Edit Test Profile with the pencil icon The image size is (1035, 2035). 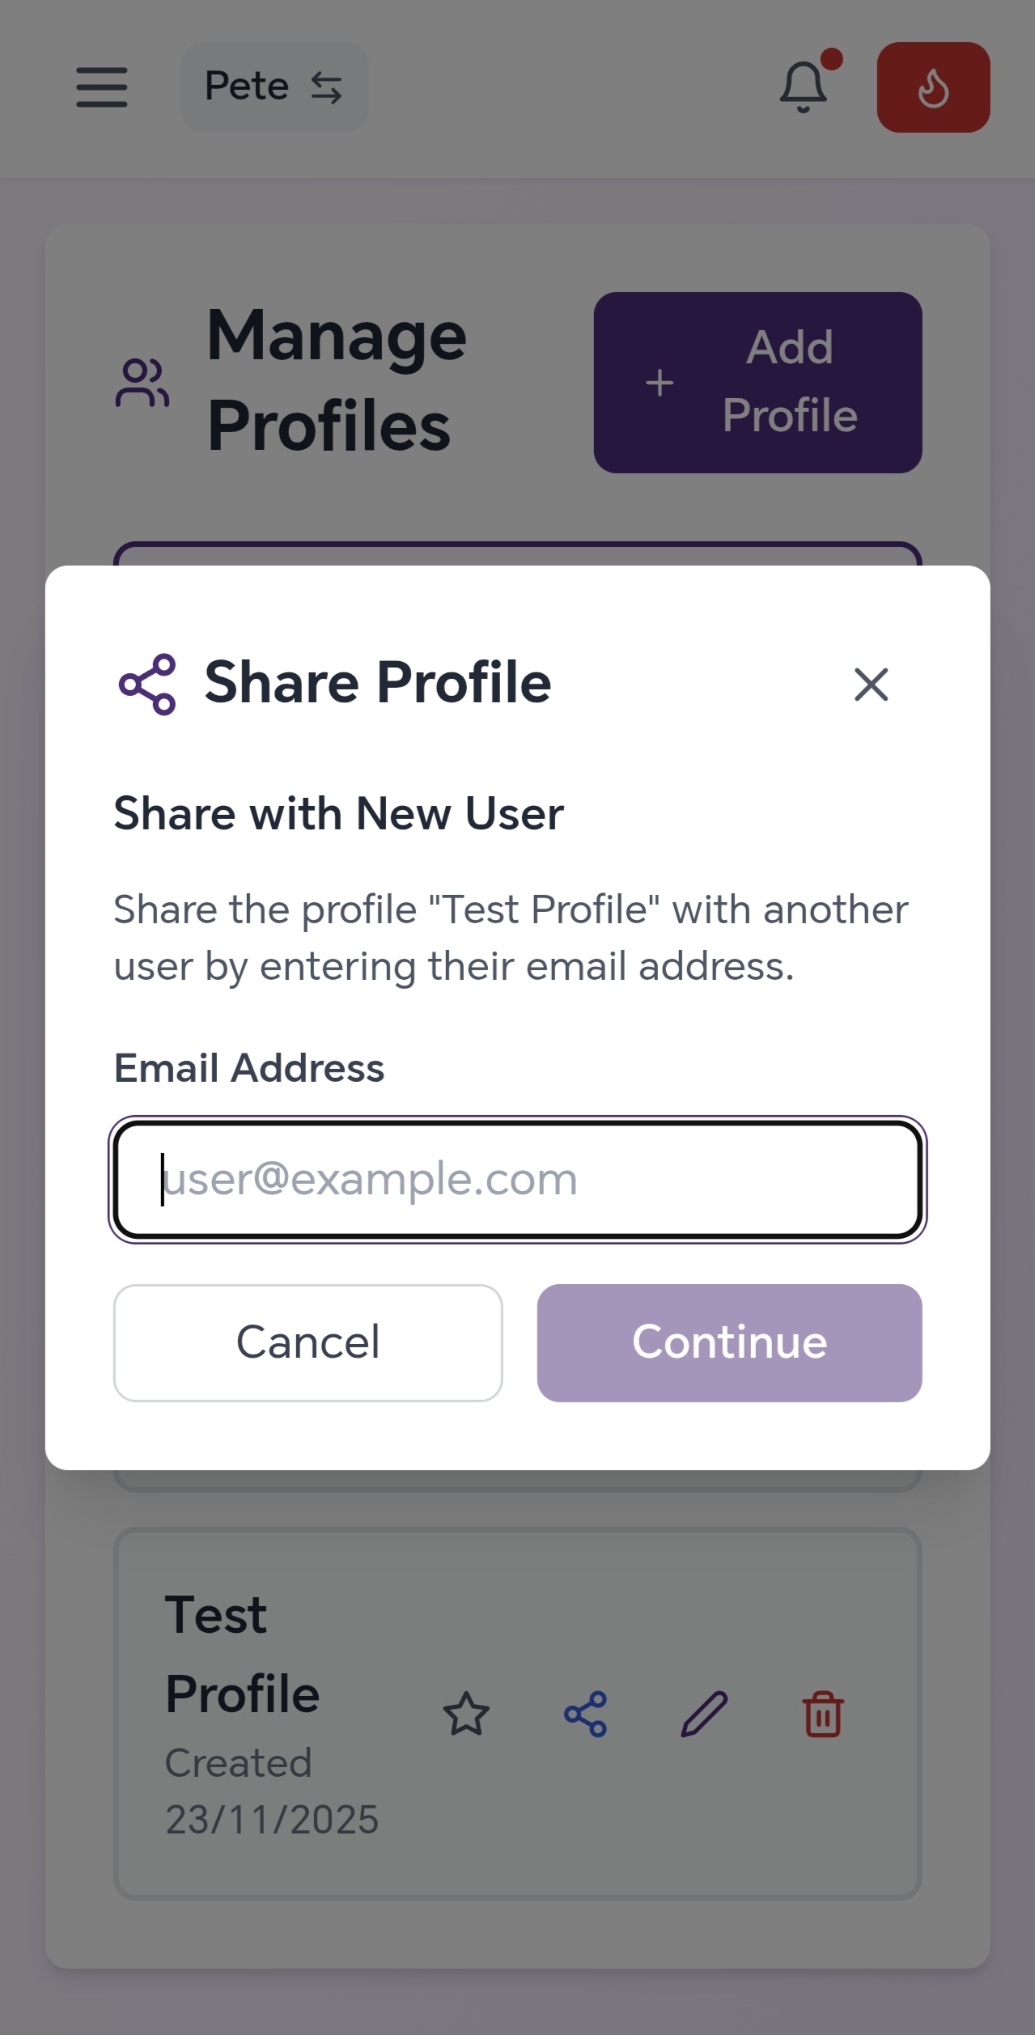click(704, 1714)
